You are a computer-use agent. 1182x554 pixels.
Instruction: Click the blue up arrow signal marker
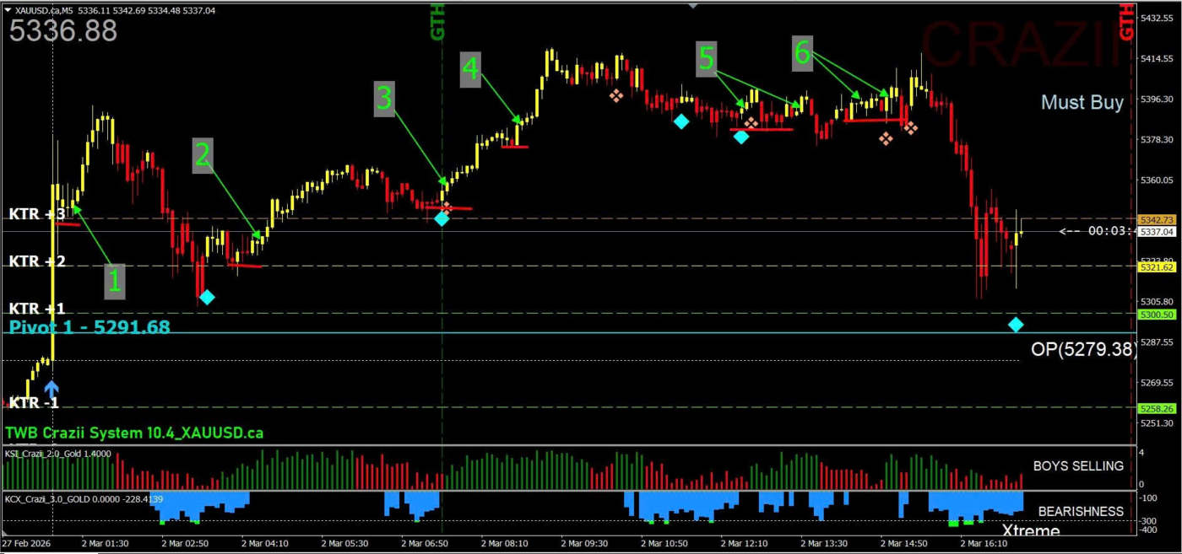click(x=52, y=389)
